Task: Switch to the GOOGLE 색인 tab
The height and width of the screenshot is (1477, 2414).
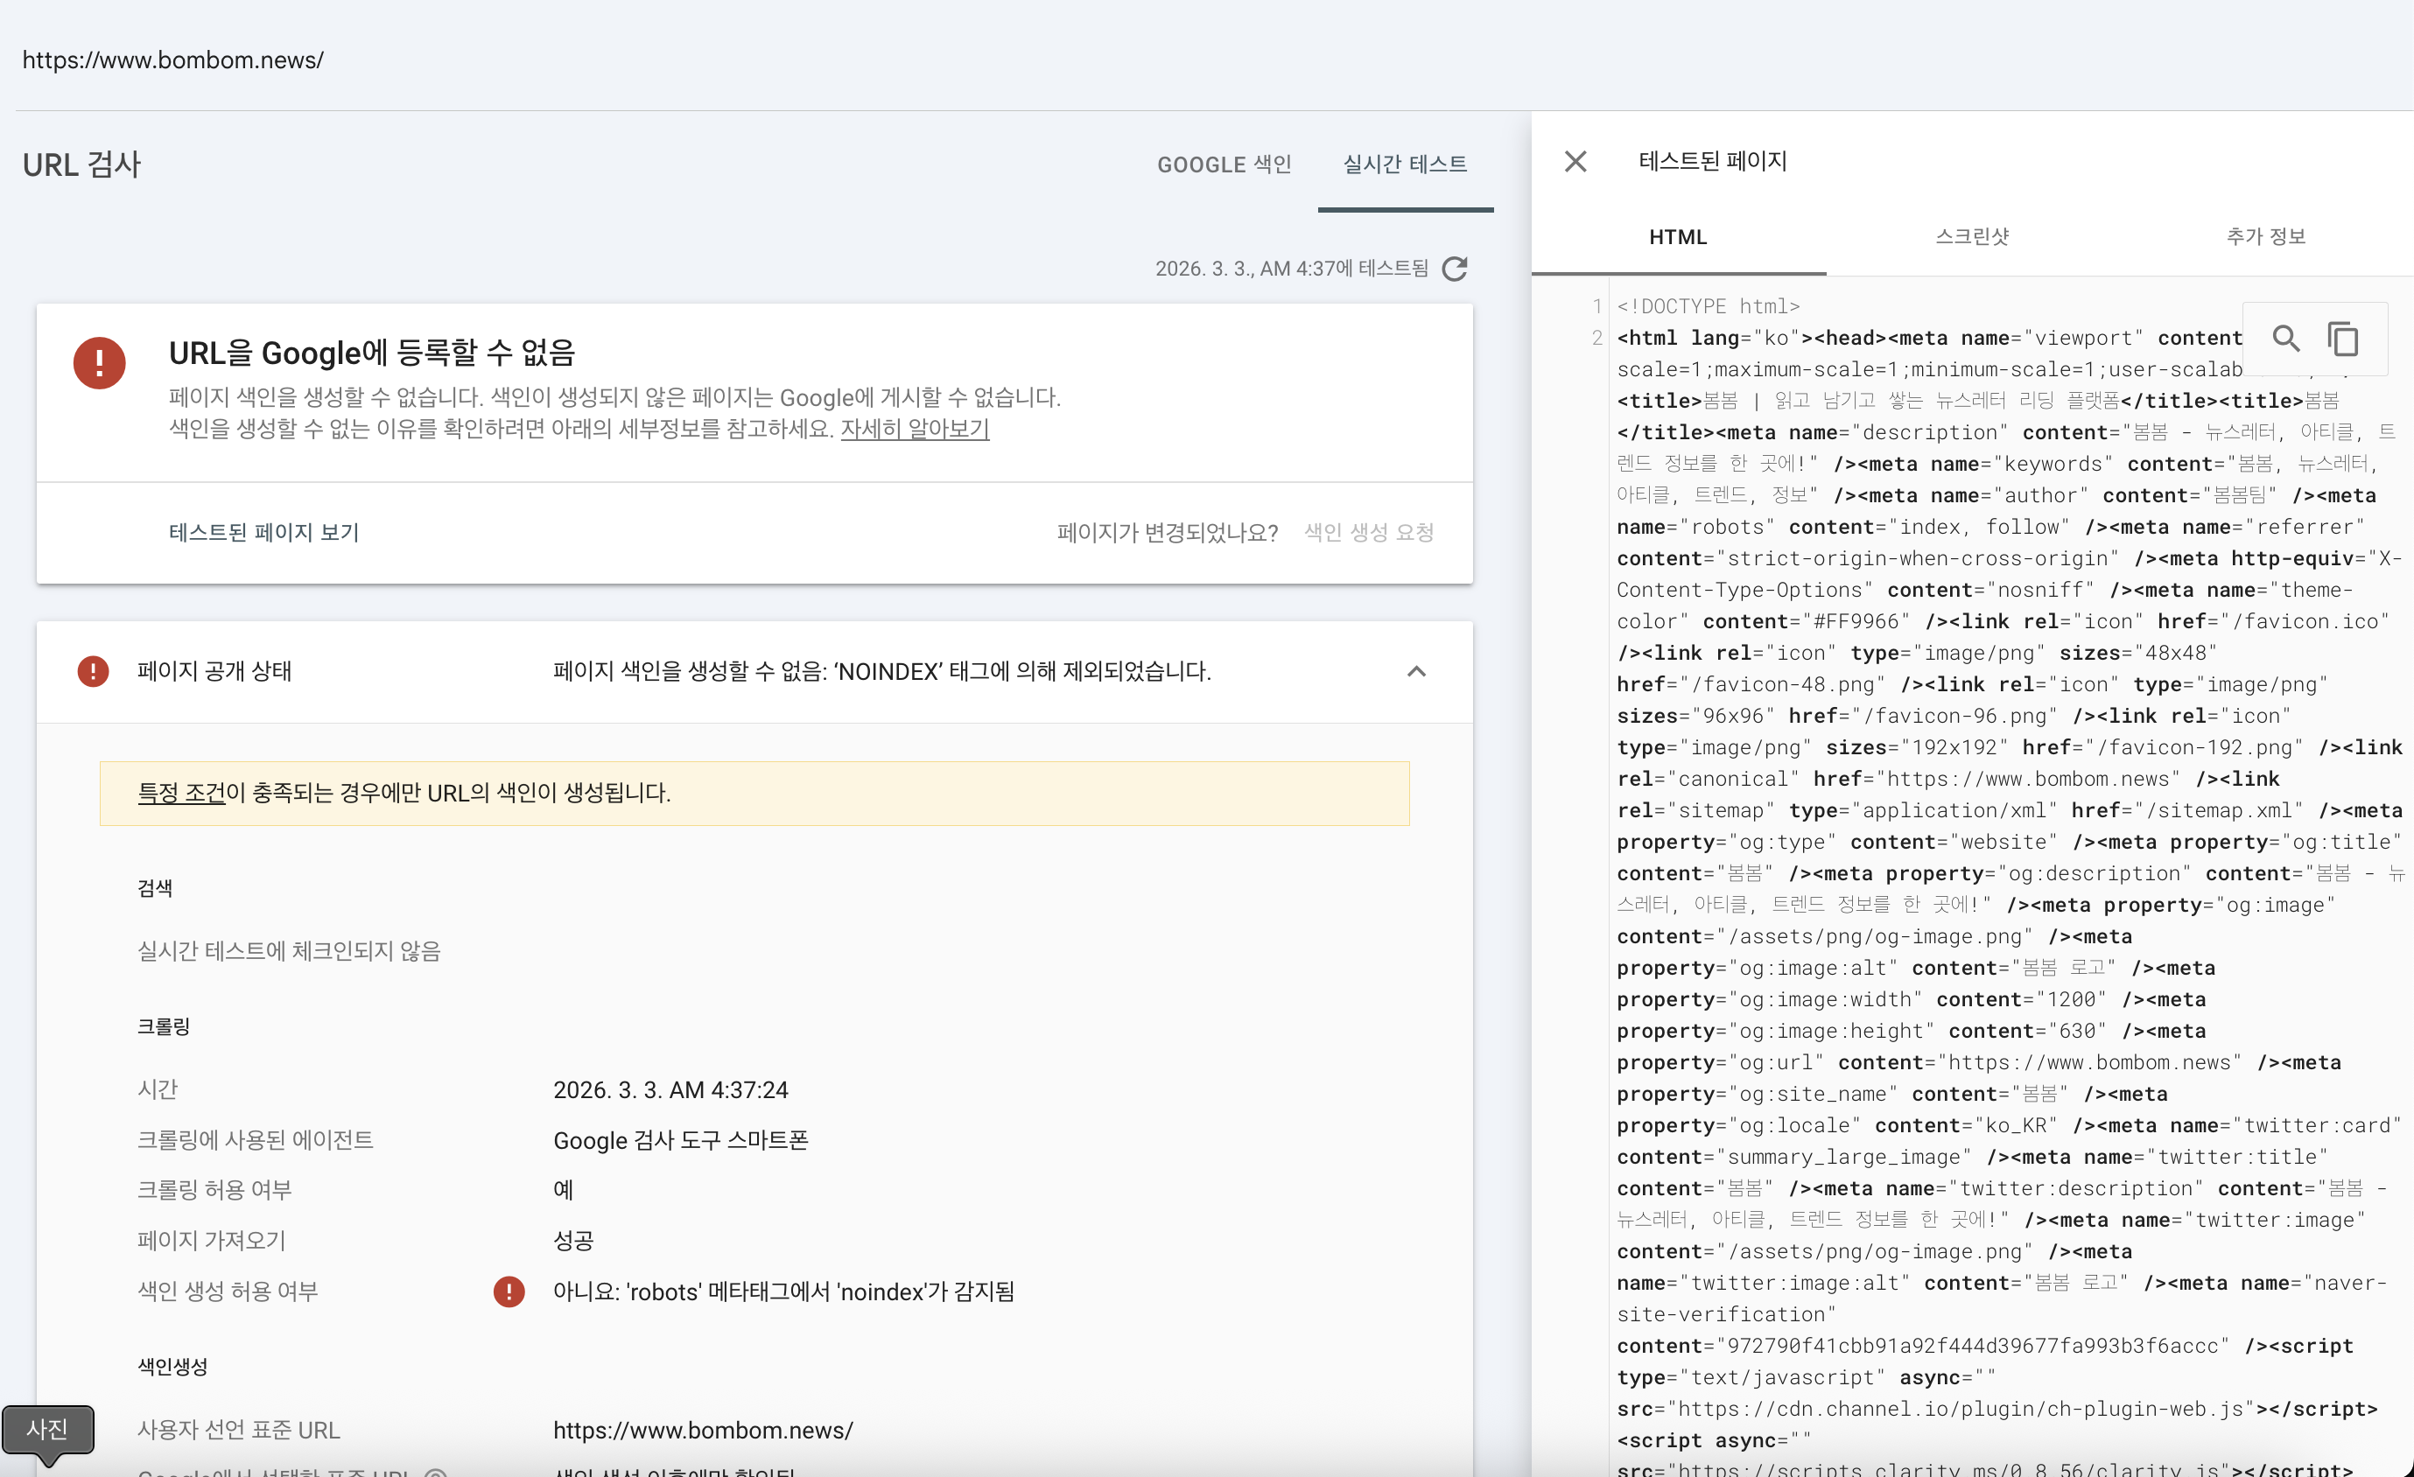Action: 1224,164
